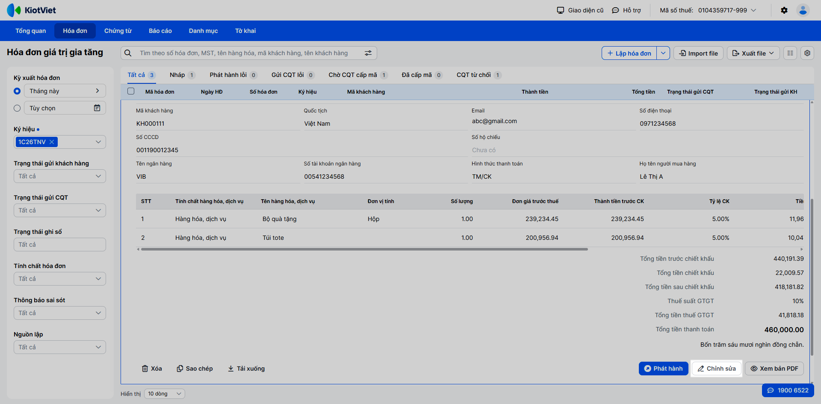821x404 pixels.
Task: Open the calendar picker for Tùy chọn
Action: [x=97, y=108]
